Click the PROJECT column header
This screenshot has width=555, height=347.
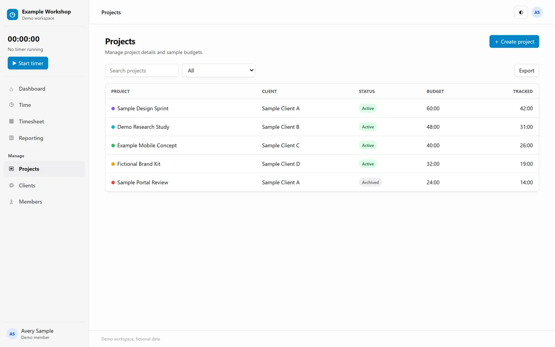121,92
